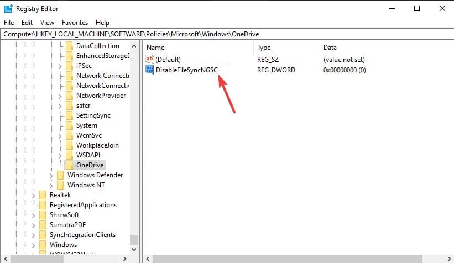The height and width of the screenshot is (263, 454).
Task: Select the EnhancedStorageD folder icon
Action: click(70, 56)
